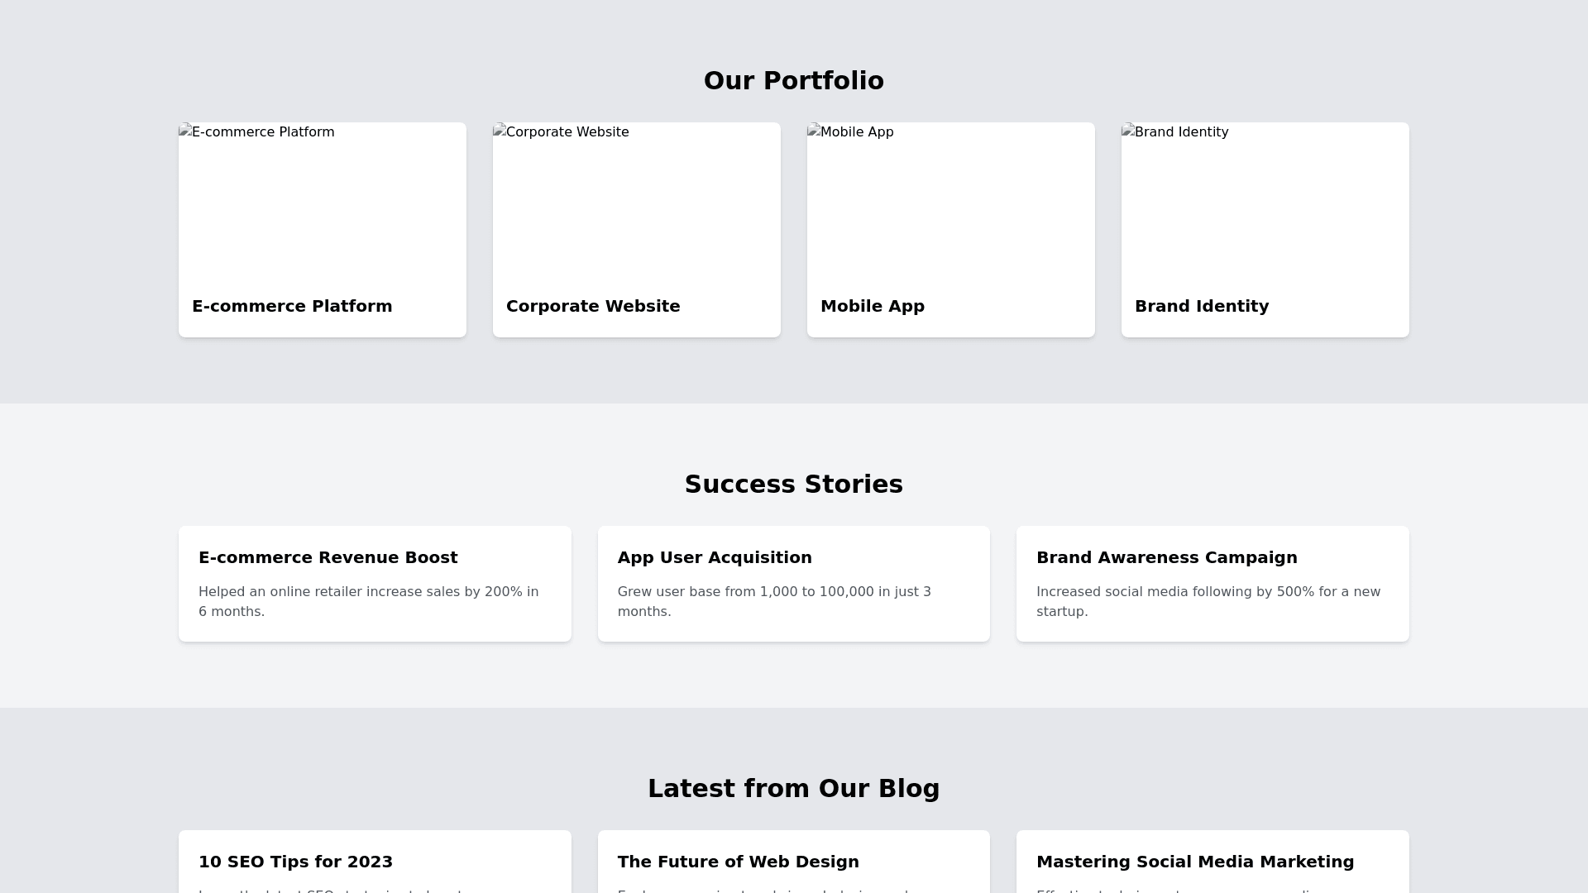This screenshot has width=1588, height=893.
Task: Open the 10 SEO Tips for 2023 post
Action: coord(296,862)
